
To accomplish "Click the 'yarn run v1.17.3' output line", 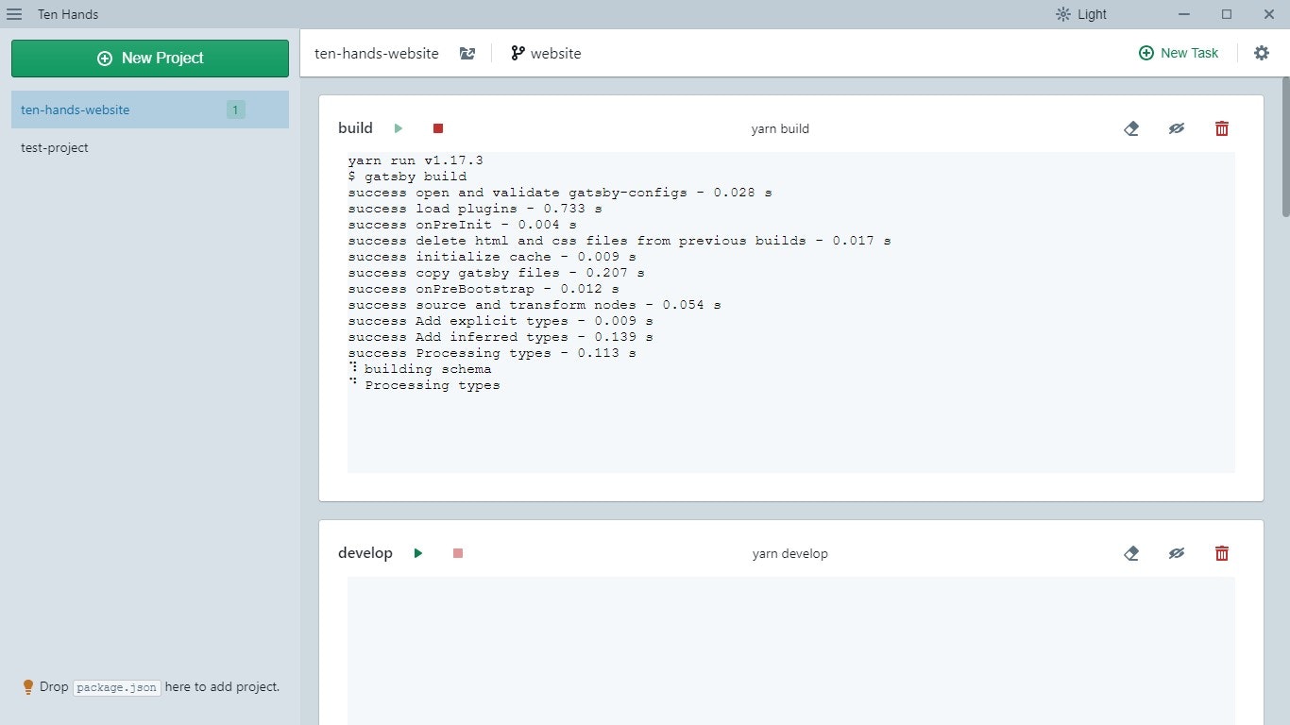I will [416, 160].
